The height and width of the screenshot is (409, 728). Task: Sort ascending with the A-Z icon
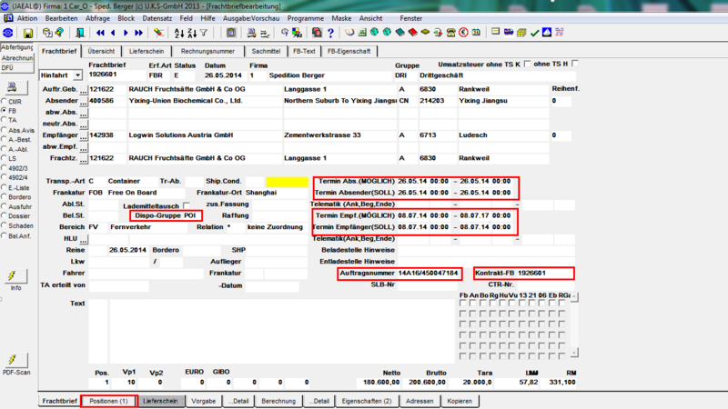pos(178,33)
